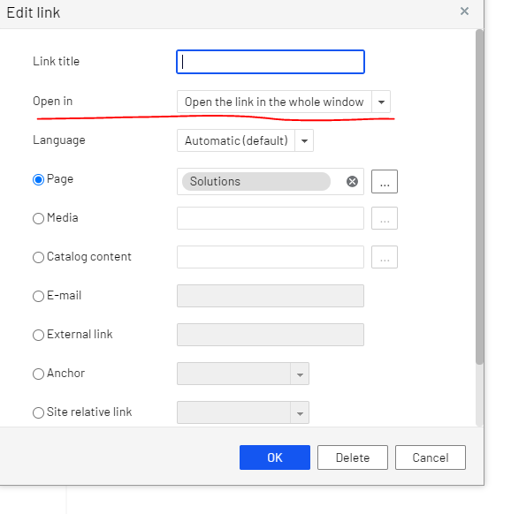This screenshot has height=514, width=511.
Task: Open the Language dropdown arrow
Action: pyautogui.click(x=304, y=140)
